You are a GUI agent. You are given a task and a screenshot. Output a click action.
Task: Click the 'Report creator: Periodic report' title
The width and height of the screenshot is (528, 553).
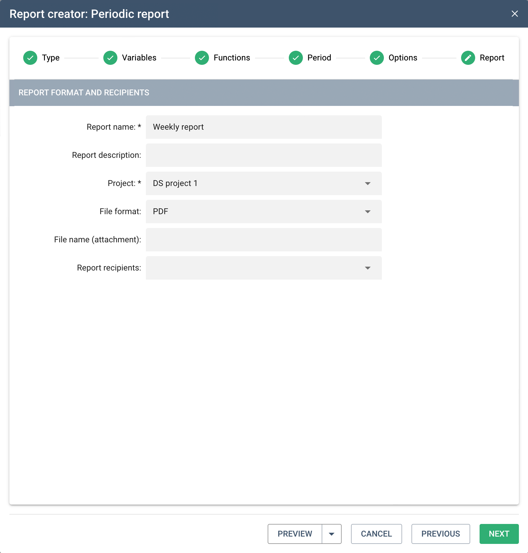click(89, 14)
